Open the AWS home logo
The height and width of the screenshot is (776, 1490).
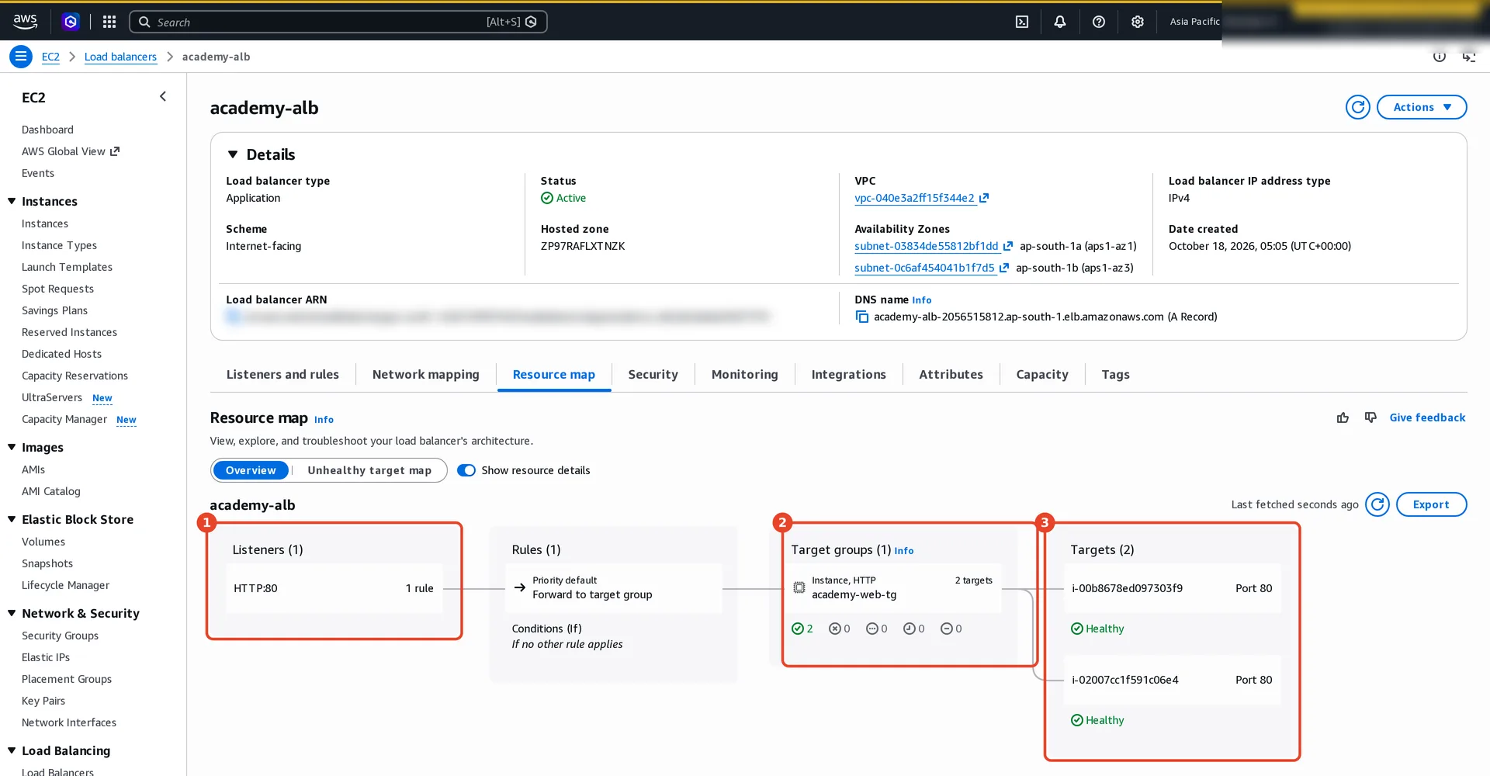coord(25,22)
